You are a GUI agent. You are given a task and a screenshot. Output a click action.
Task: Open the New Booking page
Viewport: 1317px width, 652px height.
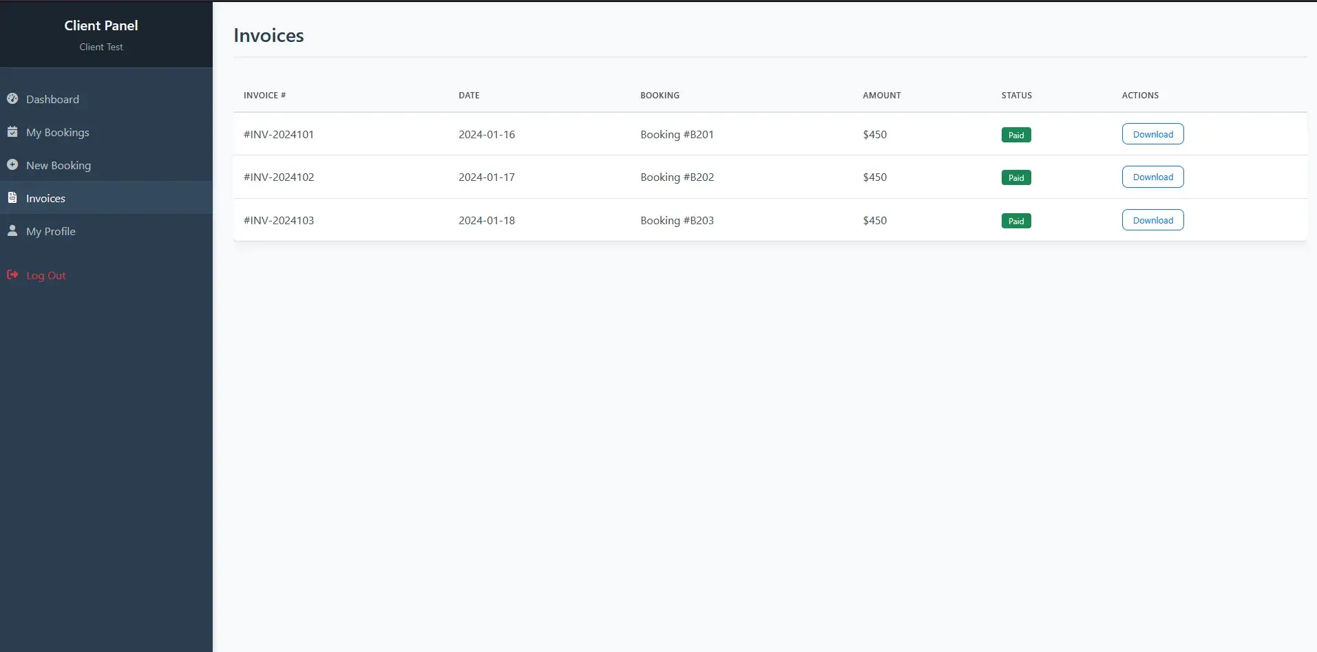click(59, 165)
